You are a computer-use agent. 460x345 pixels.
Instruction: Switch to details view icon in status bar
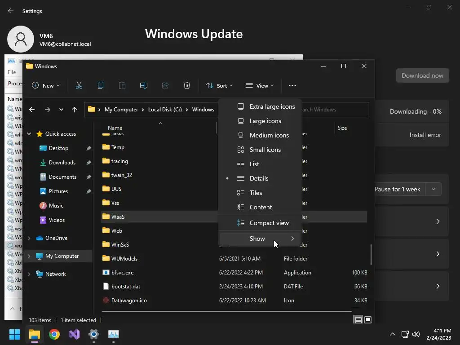point(358,320)
